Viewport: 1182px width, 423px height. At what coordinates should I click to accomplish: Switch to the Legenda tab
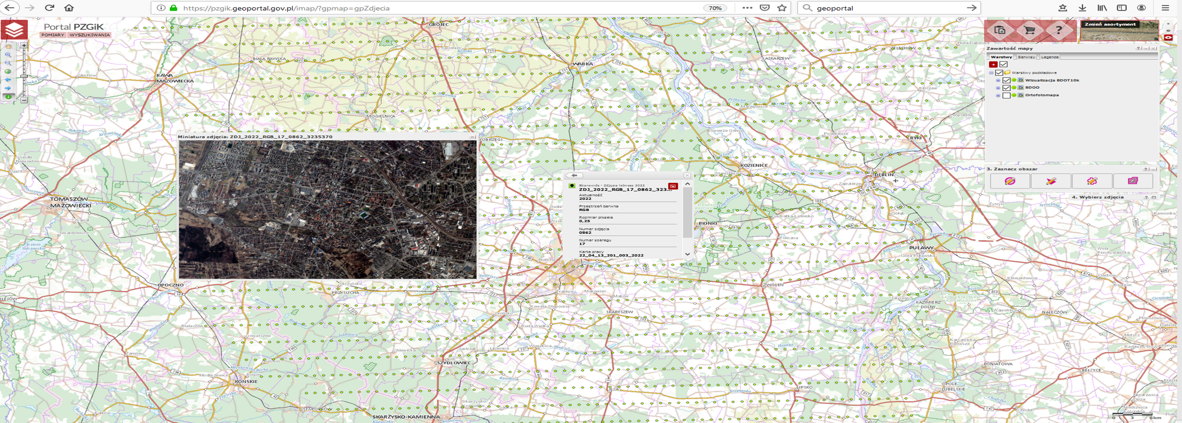click(x=1049, y=57)
